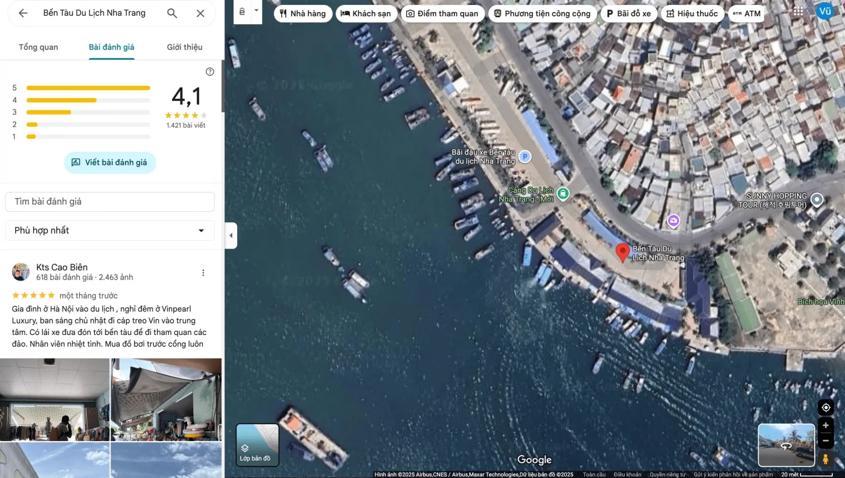845x478 pixels.
Task: Zoom in on the map
Action: tap(826, 425)
